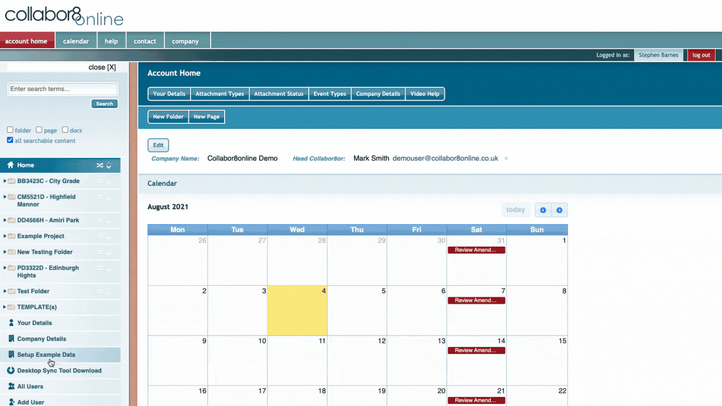
Task: Open the Your Details toolbar button
Action: click(x=169, y=94)
